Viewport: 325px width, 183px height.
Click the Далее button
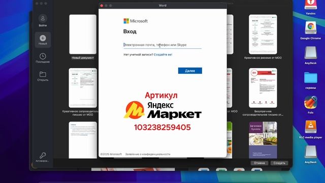tap(190, 71)
